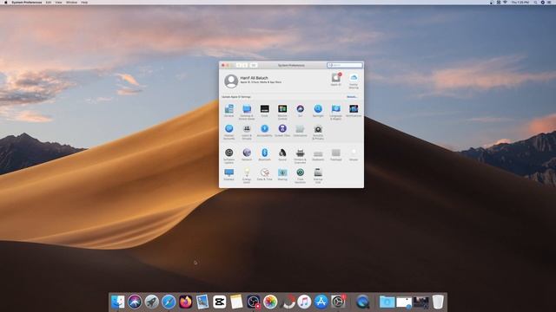The image size is (556, 312).
Task: Open QuickTime Player from the Dock
Action: pyautogui.click(x=362, y=302)
